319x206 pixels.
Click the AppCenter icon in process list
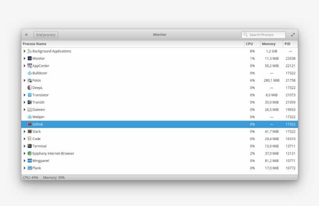tap(30, 66)
